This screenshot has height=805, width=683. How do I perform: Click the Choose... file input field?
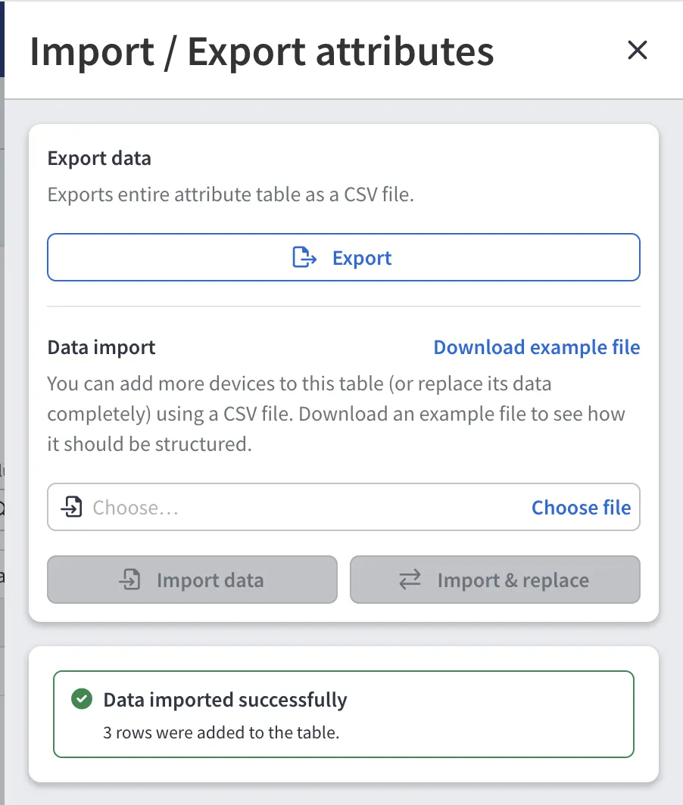(227, 507)
